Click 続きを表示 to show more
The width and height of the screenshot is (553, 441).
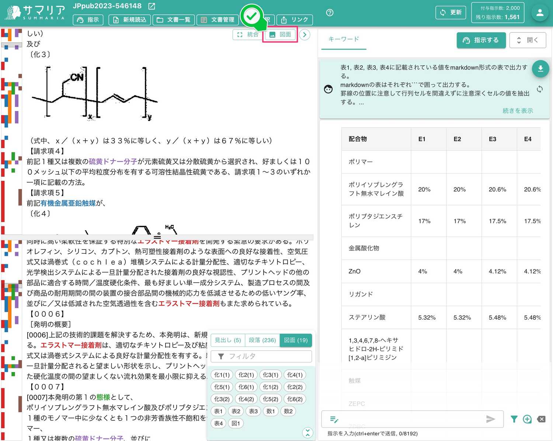[x=518, y=111]
